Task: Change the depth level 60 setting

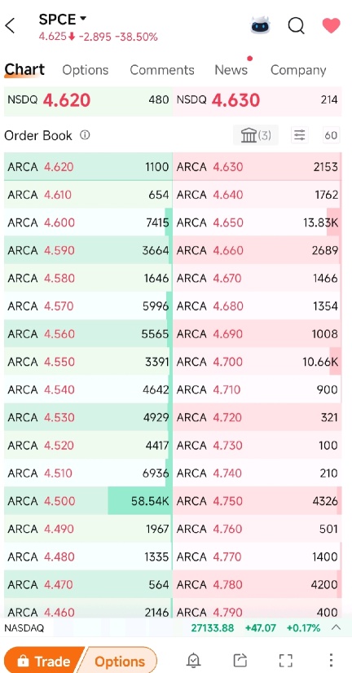Action: (x=331, y=135)
